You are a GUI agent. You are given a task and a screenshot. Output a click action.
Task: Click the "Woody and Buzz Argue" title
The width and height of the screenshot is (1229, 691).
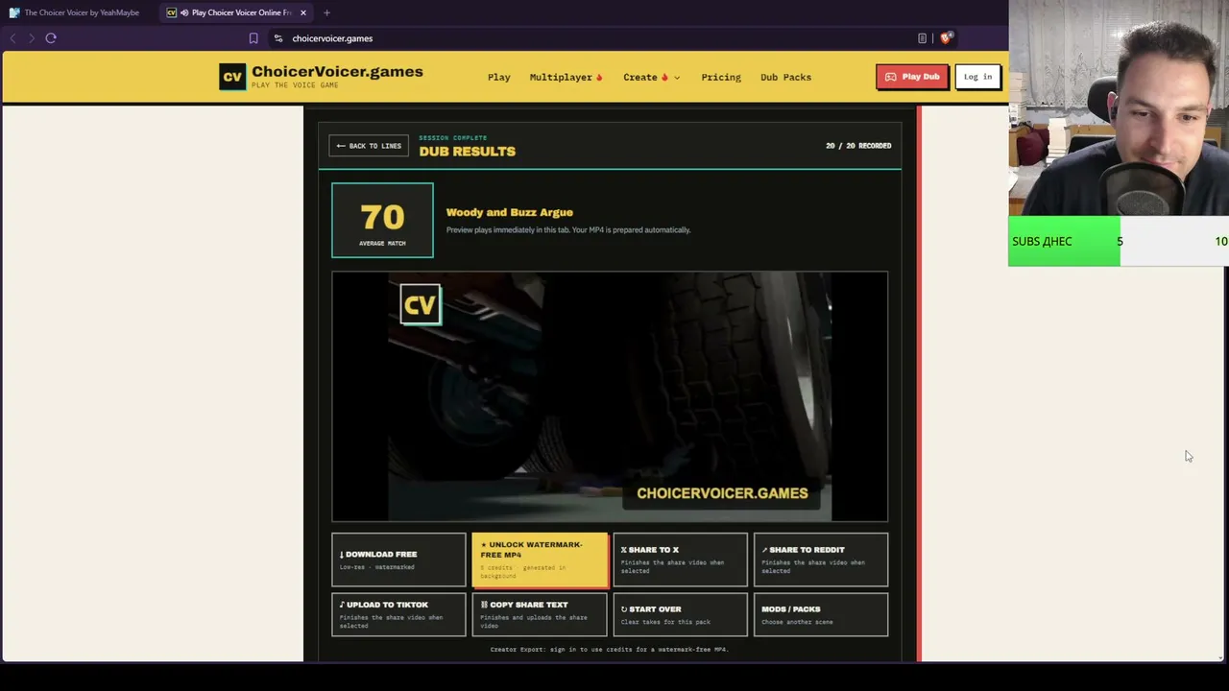(x=510, y=212)
